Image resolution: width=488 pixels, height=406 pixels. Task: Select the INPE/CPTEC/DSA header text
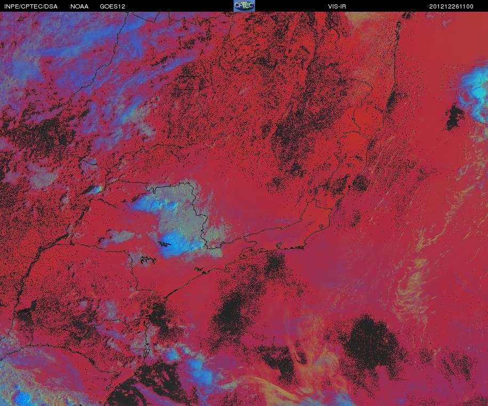point(31,6)
